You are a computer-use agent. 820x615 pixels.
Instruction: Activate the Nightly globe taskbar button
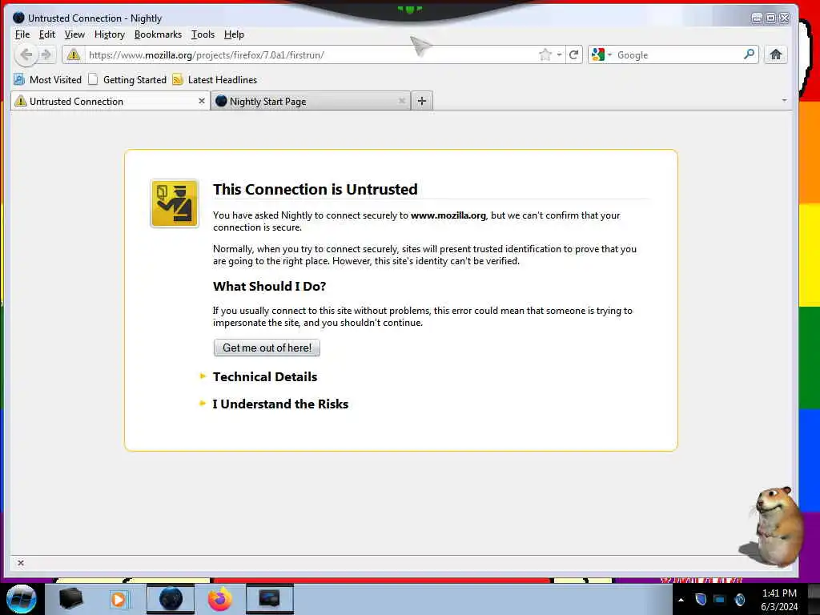tap(171, 599)
